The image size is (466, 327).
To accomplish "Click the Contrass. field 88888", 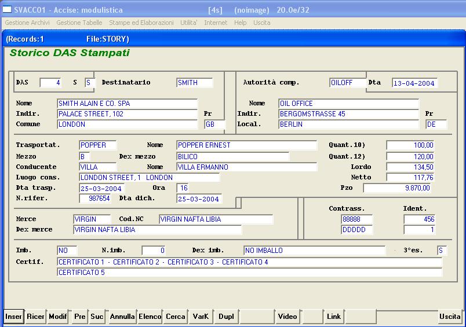I will pyautogui.click(x=356, y=219).
